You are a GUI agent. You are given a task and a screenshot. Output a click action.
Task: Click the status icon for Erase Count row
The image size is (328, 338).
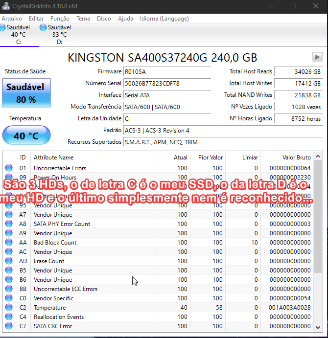pos(9,261)
